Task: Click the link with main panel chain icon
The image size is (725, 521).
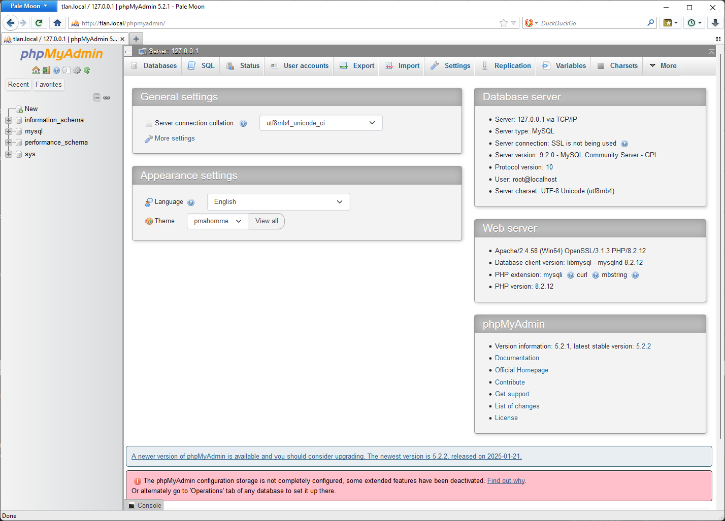Action: tap(107, 97)
